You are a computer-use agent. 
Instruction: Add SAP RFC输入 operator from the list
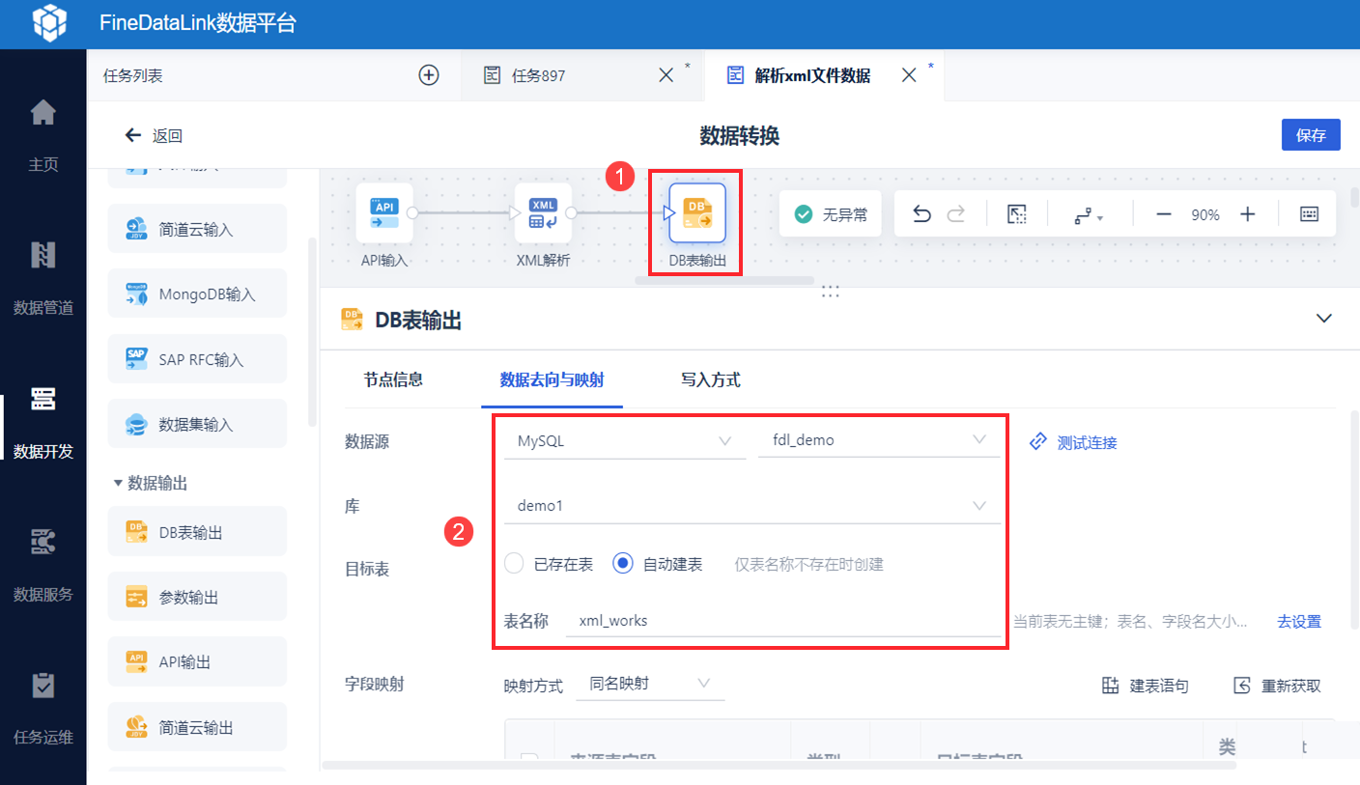(197, 359)
